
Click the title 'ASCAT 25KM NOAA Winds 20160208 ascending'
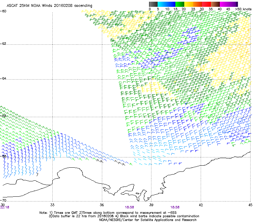49,6
